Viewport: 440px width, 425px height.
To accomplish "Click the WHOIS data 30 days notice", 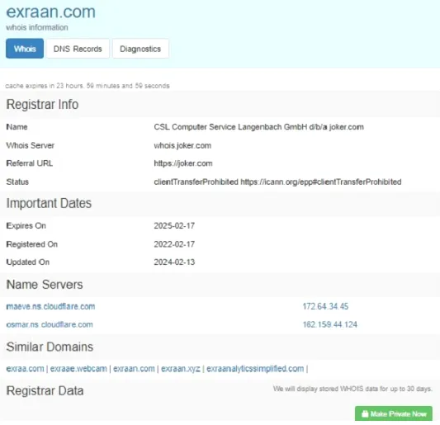I will click(x=352, y=389).
